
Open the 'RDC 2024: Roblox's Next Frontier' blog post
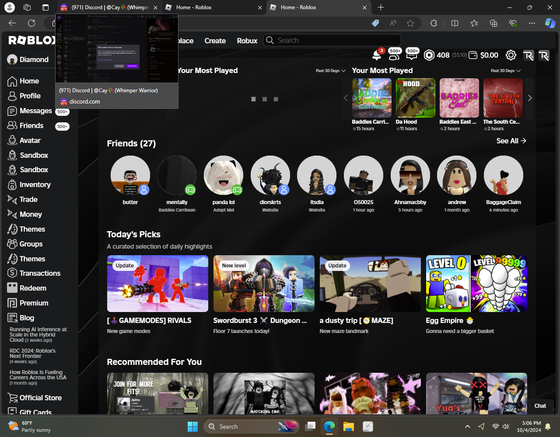coord(33,356)
